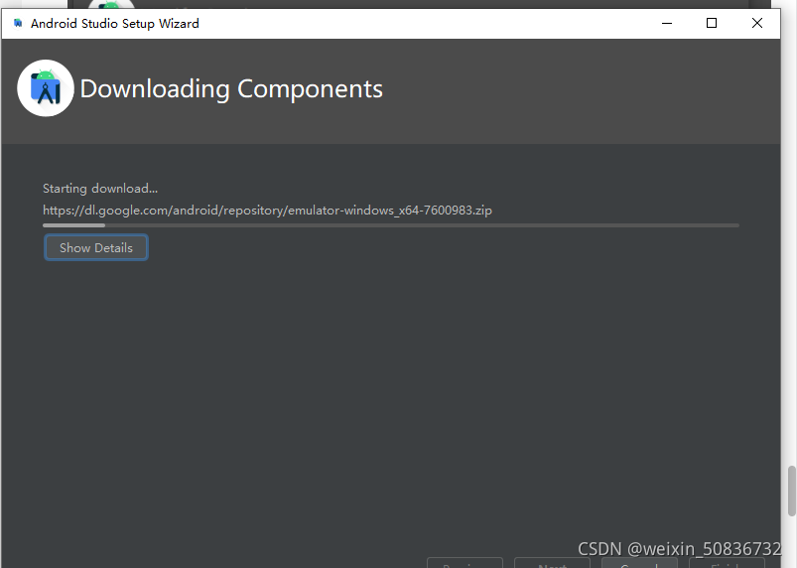Maximize the Setup Wizard window
This screenshot has width=797, height=568.
[x=712, y=24]
